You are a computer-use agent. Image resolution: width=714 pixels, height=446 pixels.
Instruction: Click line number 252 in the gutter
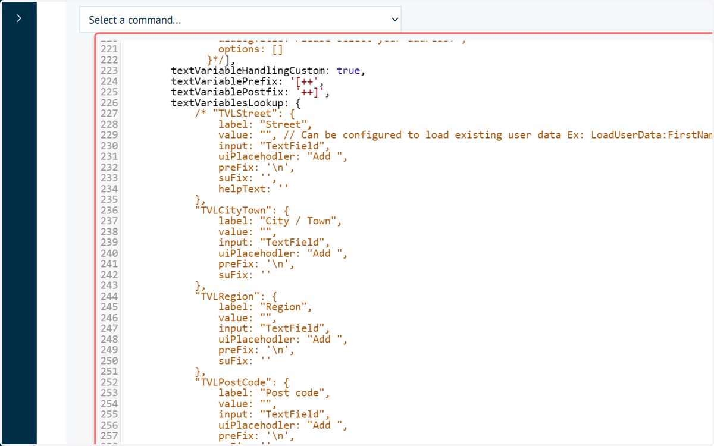point(109,382)
